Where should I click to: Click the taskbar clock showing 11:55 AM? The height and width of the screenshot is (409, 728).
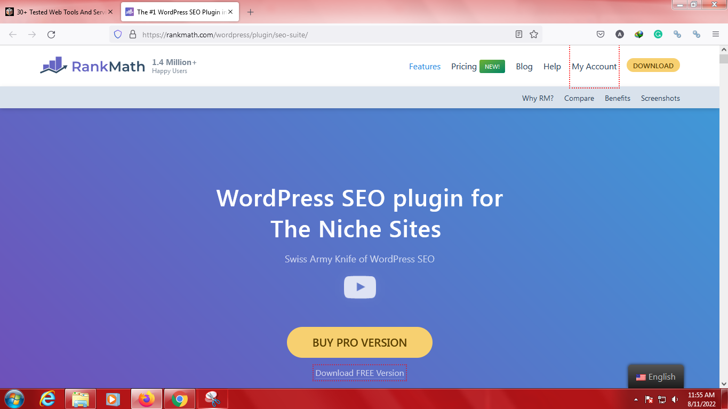tap(701, 399)
